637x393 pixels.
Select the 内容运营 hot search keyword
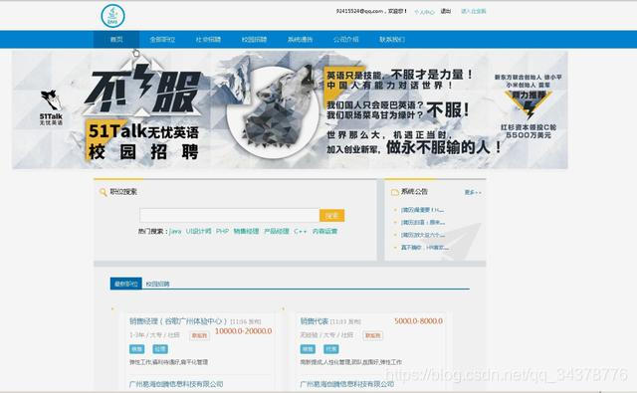click(324, 231)
